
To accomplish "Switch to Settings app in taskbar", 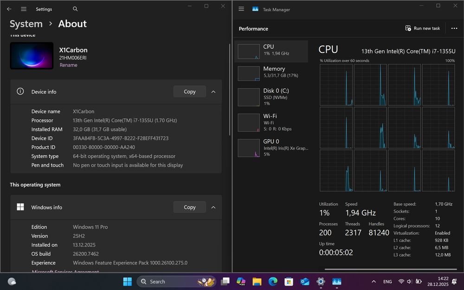I will coord(321,282).
